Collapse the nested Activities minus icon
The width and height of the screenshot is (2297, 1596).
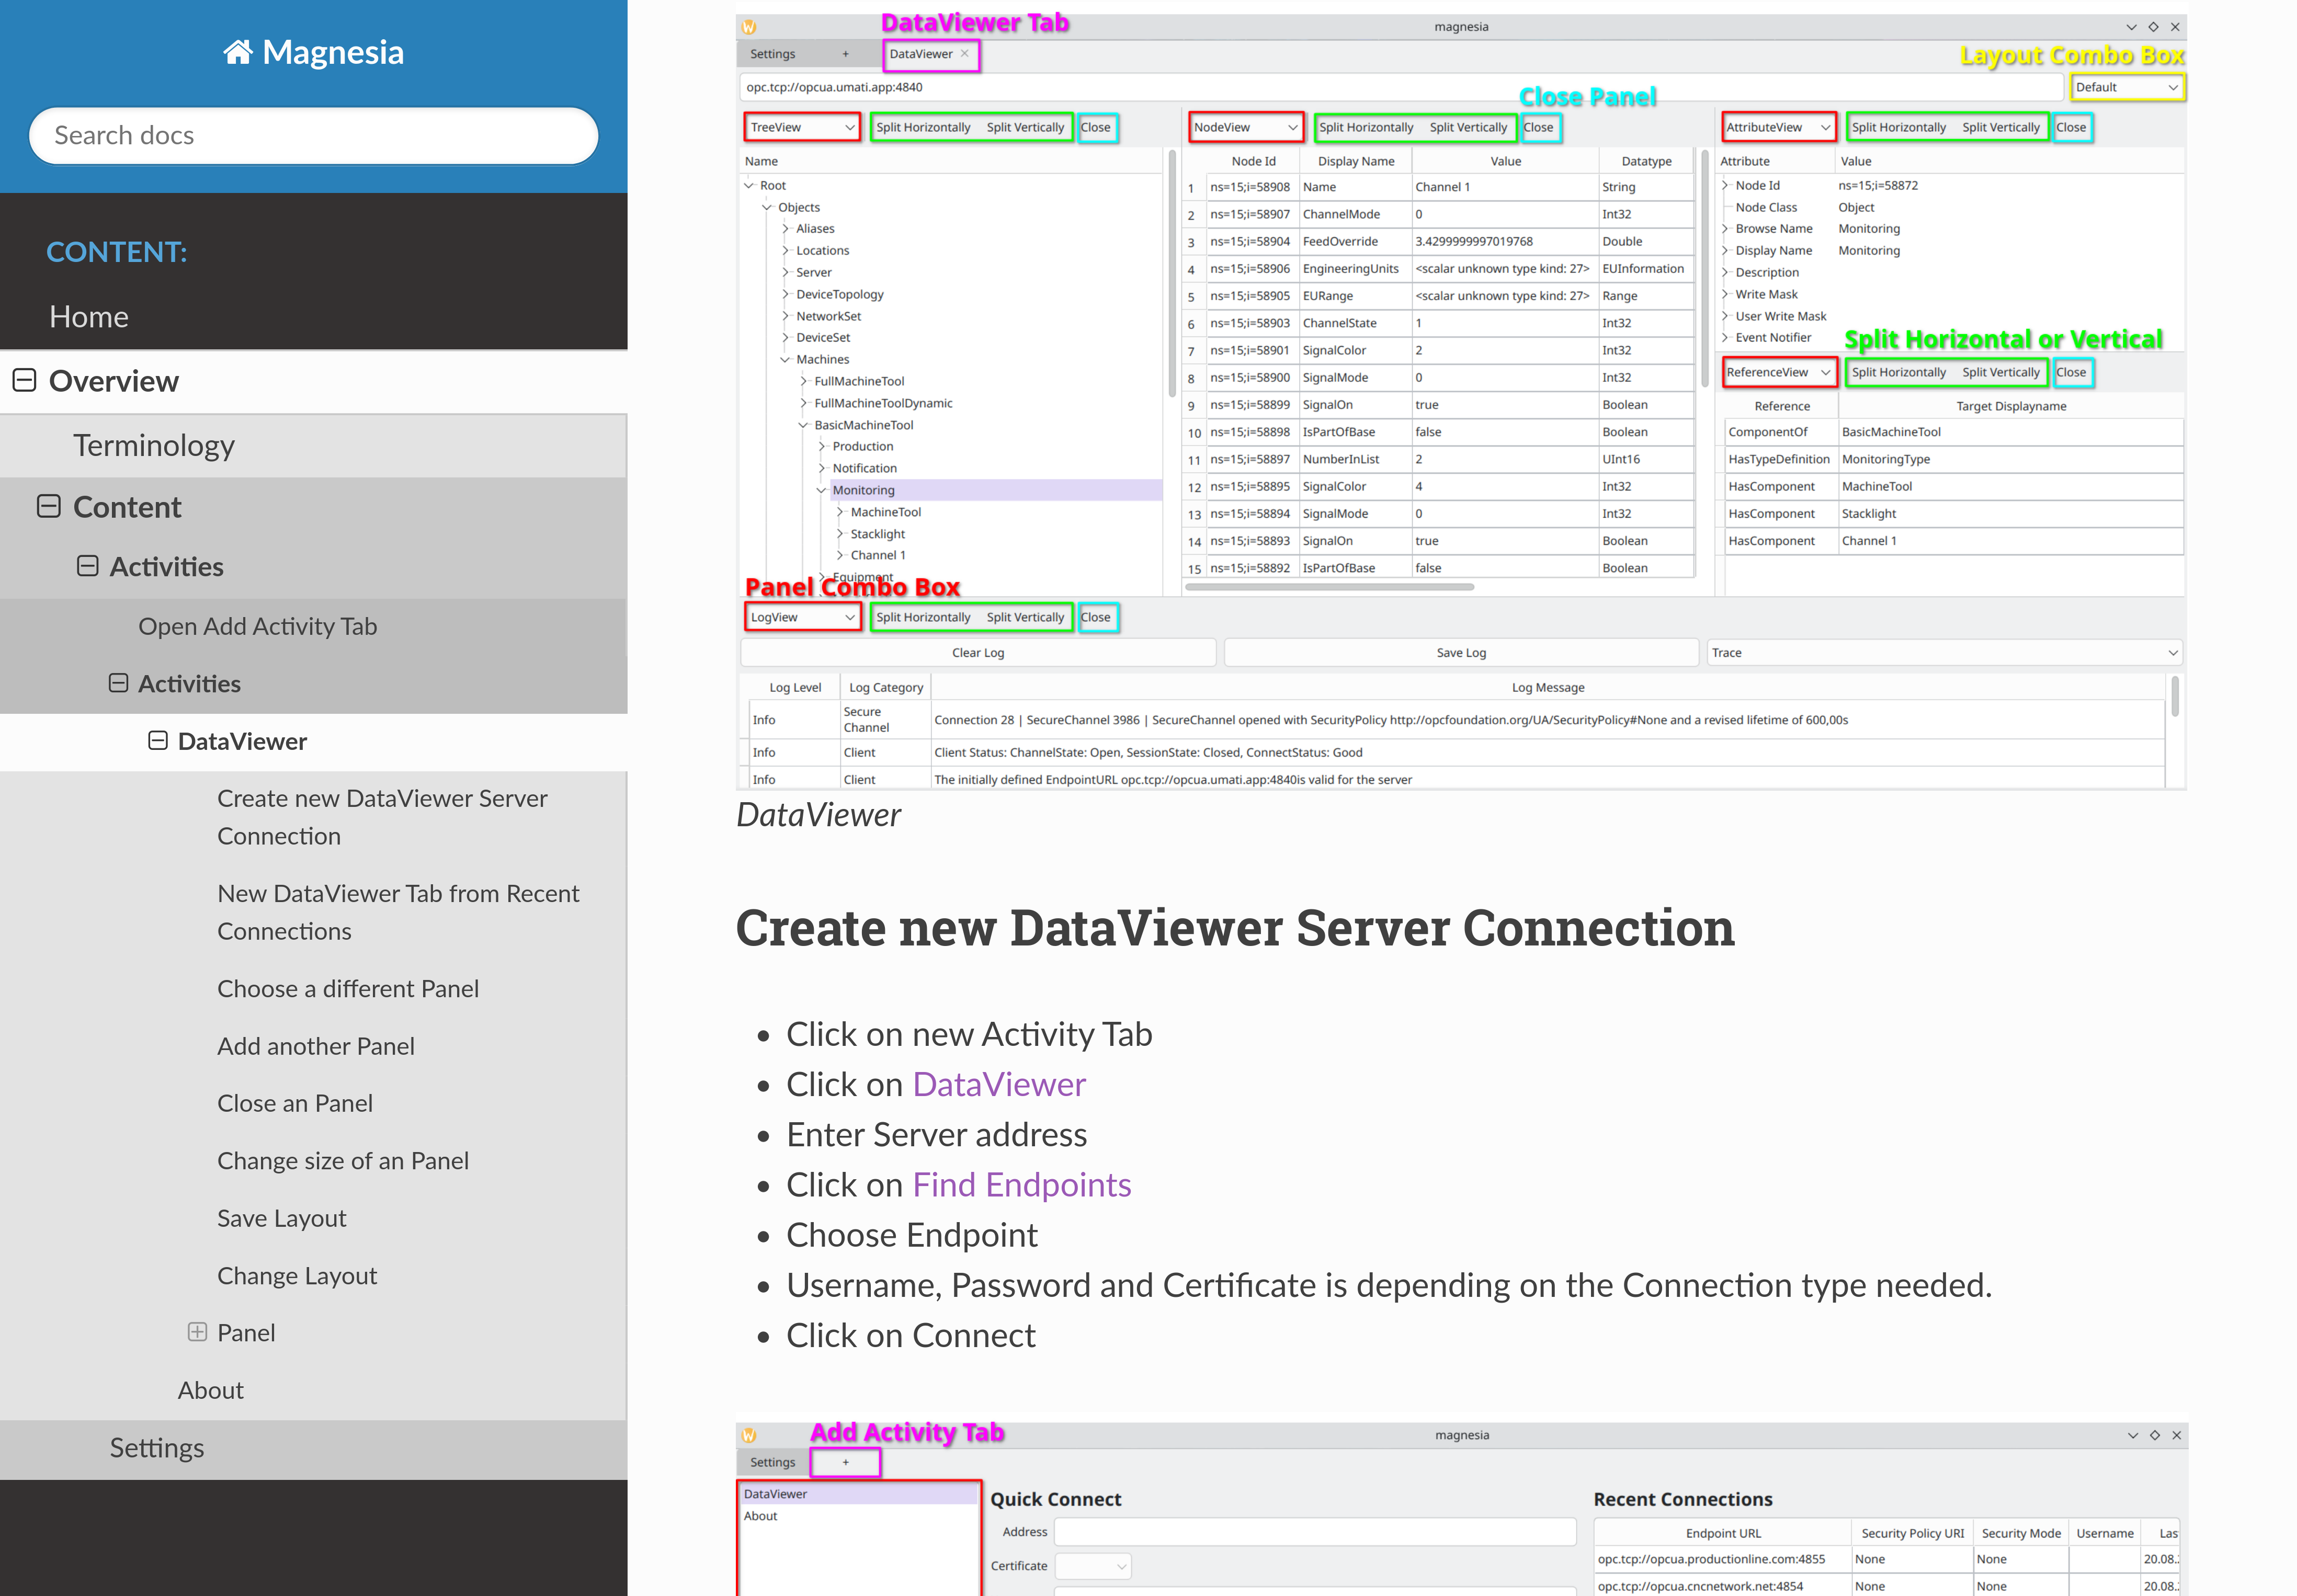pos(118,684)
